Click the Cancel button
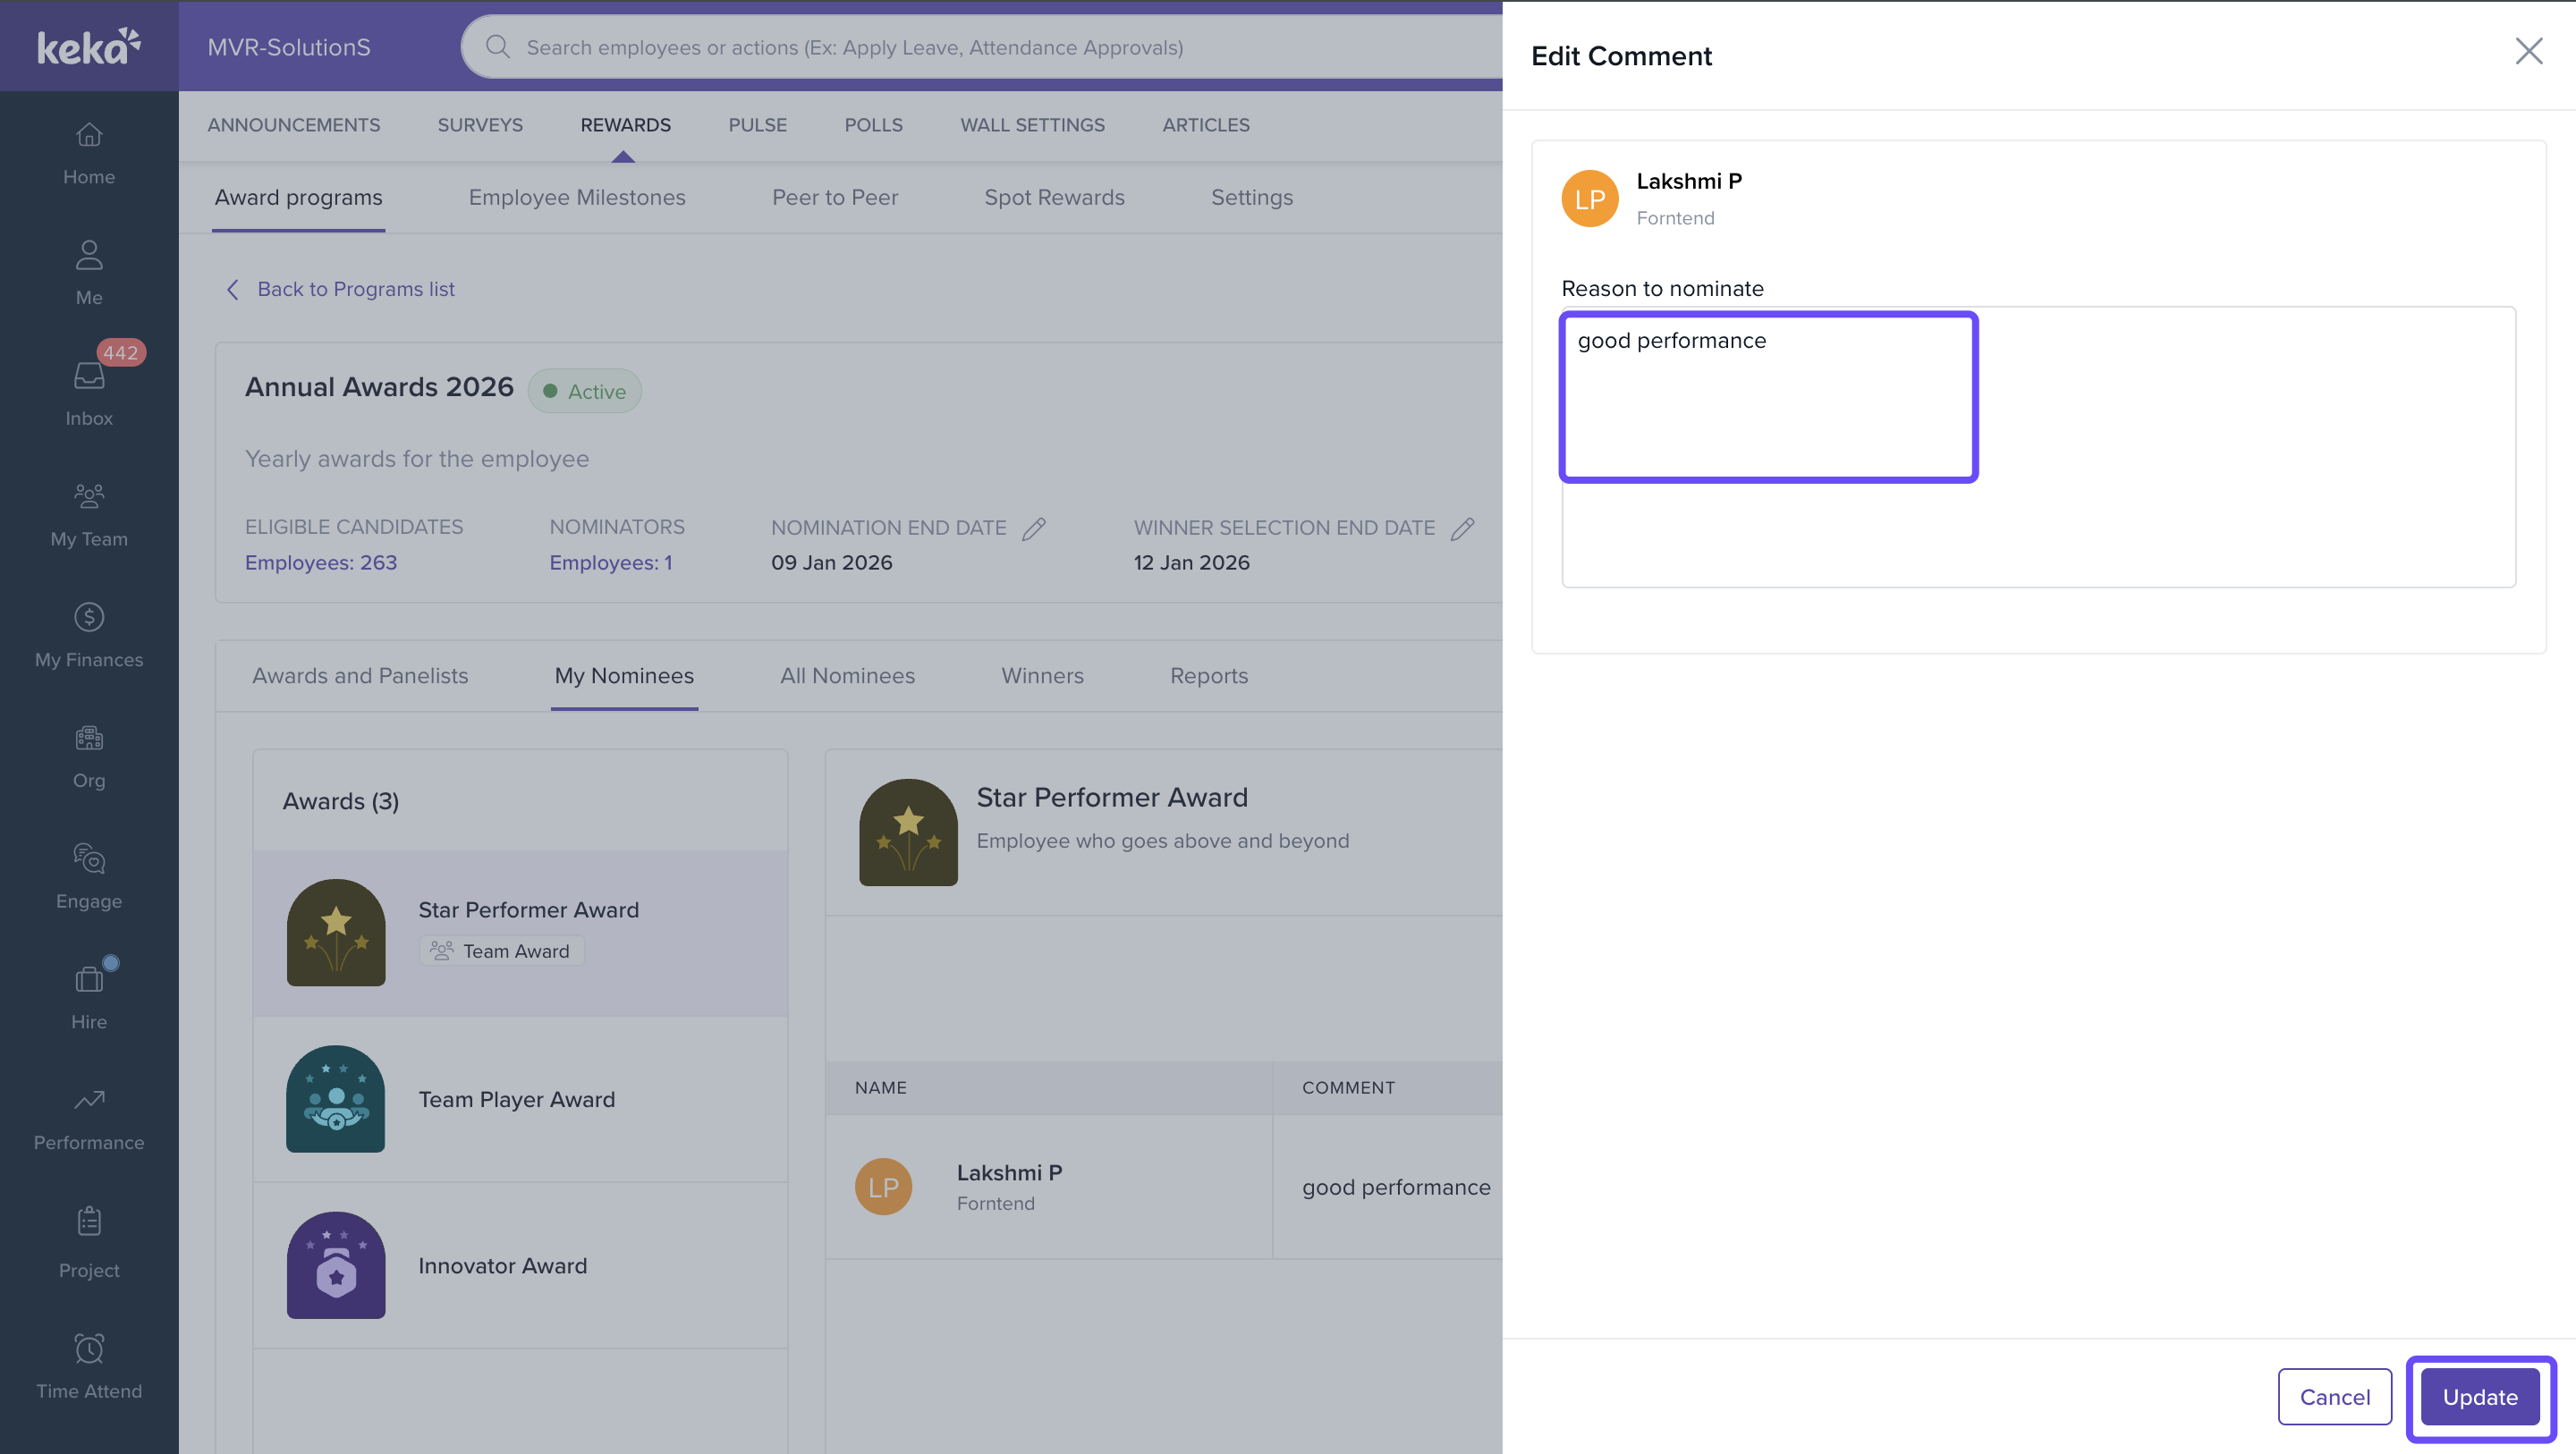Image resolution: width=2576 pixels, height=1454 pixels. pyautogui.click(x=2334, y=1396)
